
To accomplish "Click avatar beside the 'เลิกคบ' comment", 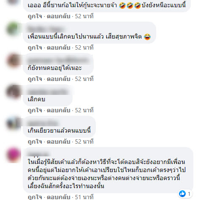I will click(13, 92).
